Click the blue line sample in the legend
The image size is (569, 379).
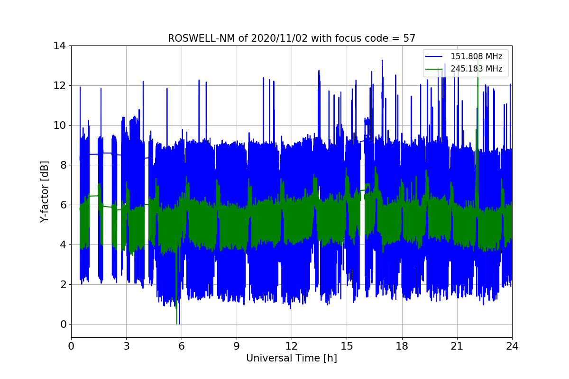[x=434, y=57]
